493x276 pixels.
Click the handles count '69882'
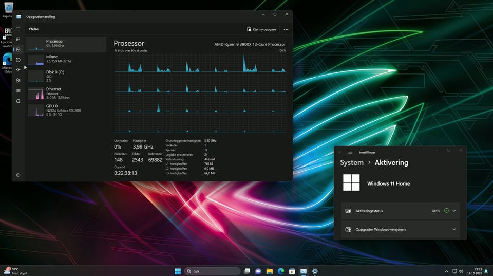[x=155, y=160]
